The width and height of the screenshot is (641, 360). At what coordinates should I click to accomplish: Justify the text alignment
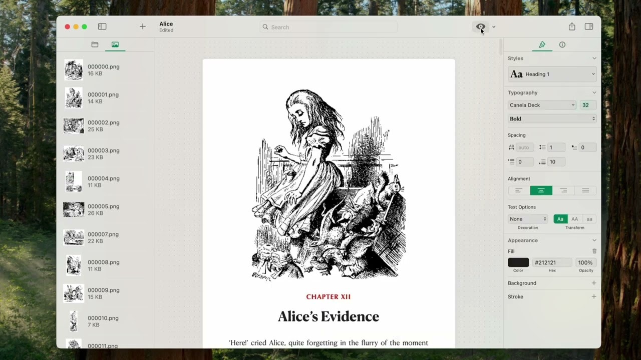click(585, 190)
